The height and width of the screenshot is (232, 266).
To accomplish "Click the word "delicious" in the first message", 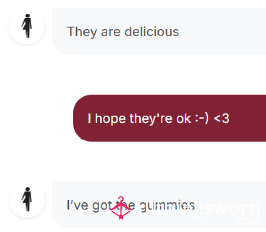I will [x=152, y=32].
